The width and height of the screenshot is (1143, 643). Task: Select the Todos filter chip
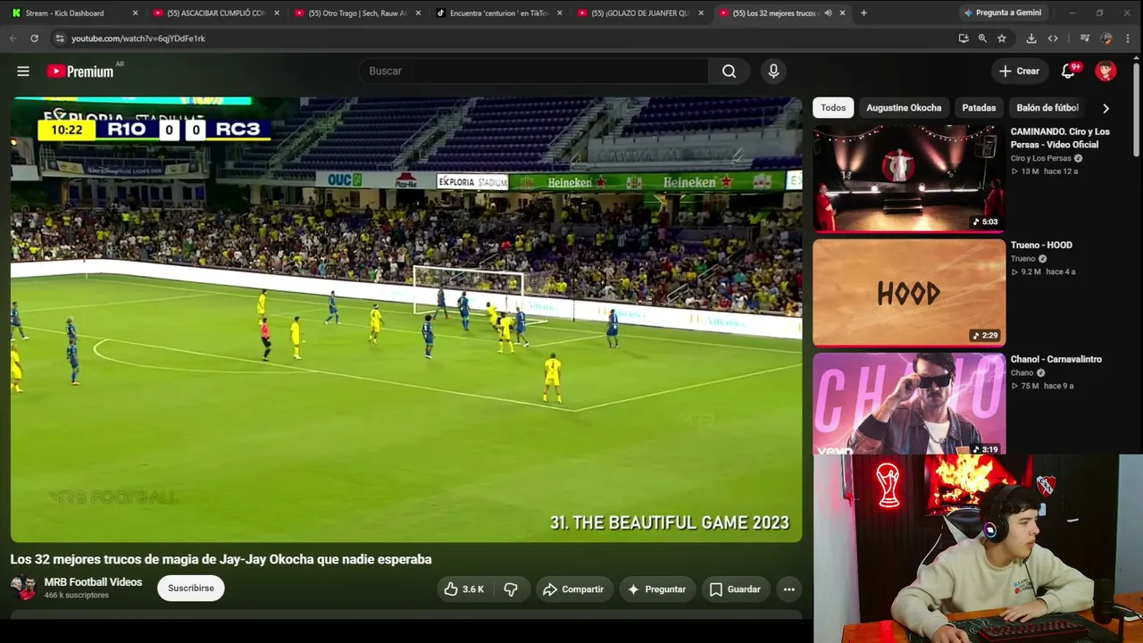pyautogui.click(x=833, y=108)
